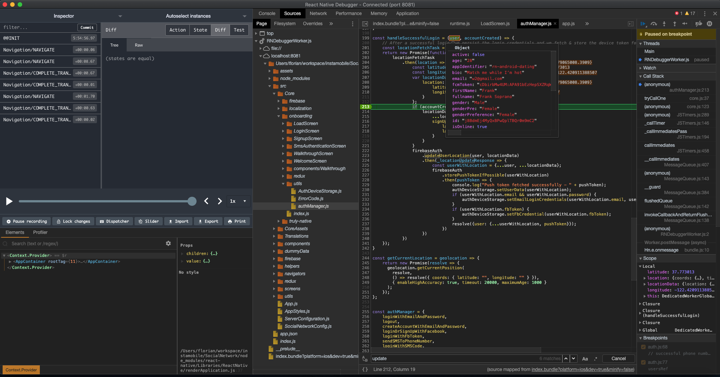Open the Elements panel settings gear
This screenshot has width=720, height=377.
coord(168,243)
